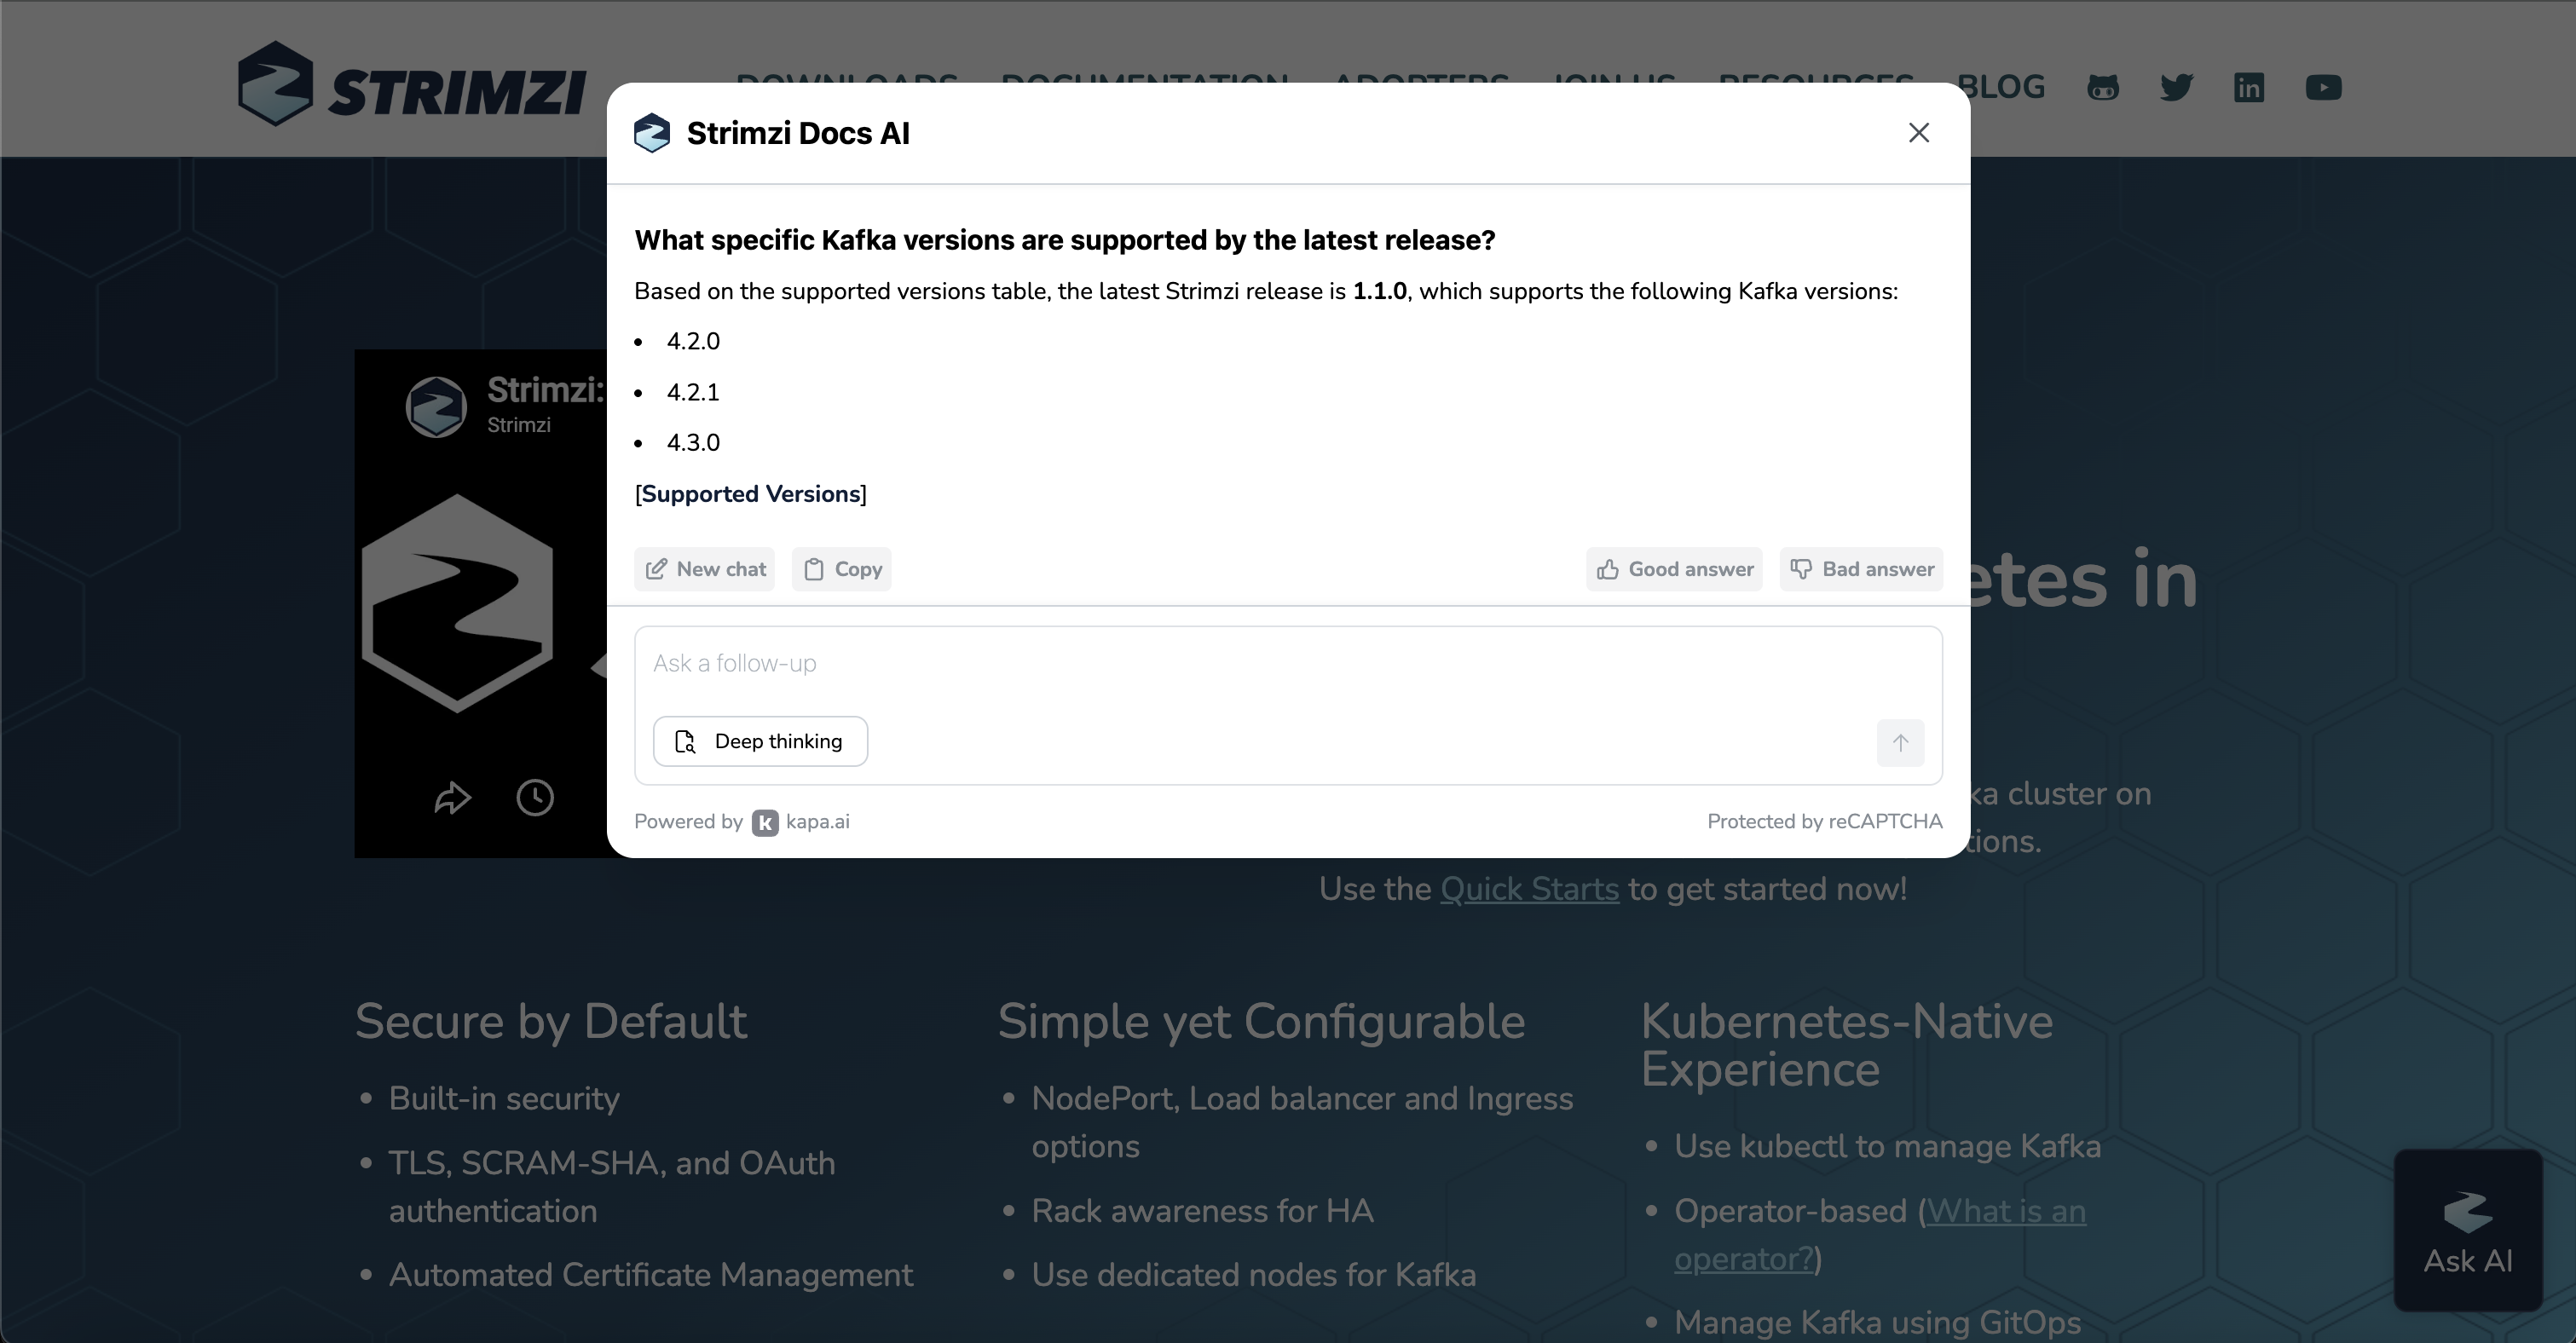
Task: Open Strimzi YouTube icon
Action: click(2323, 88)
